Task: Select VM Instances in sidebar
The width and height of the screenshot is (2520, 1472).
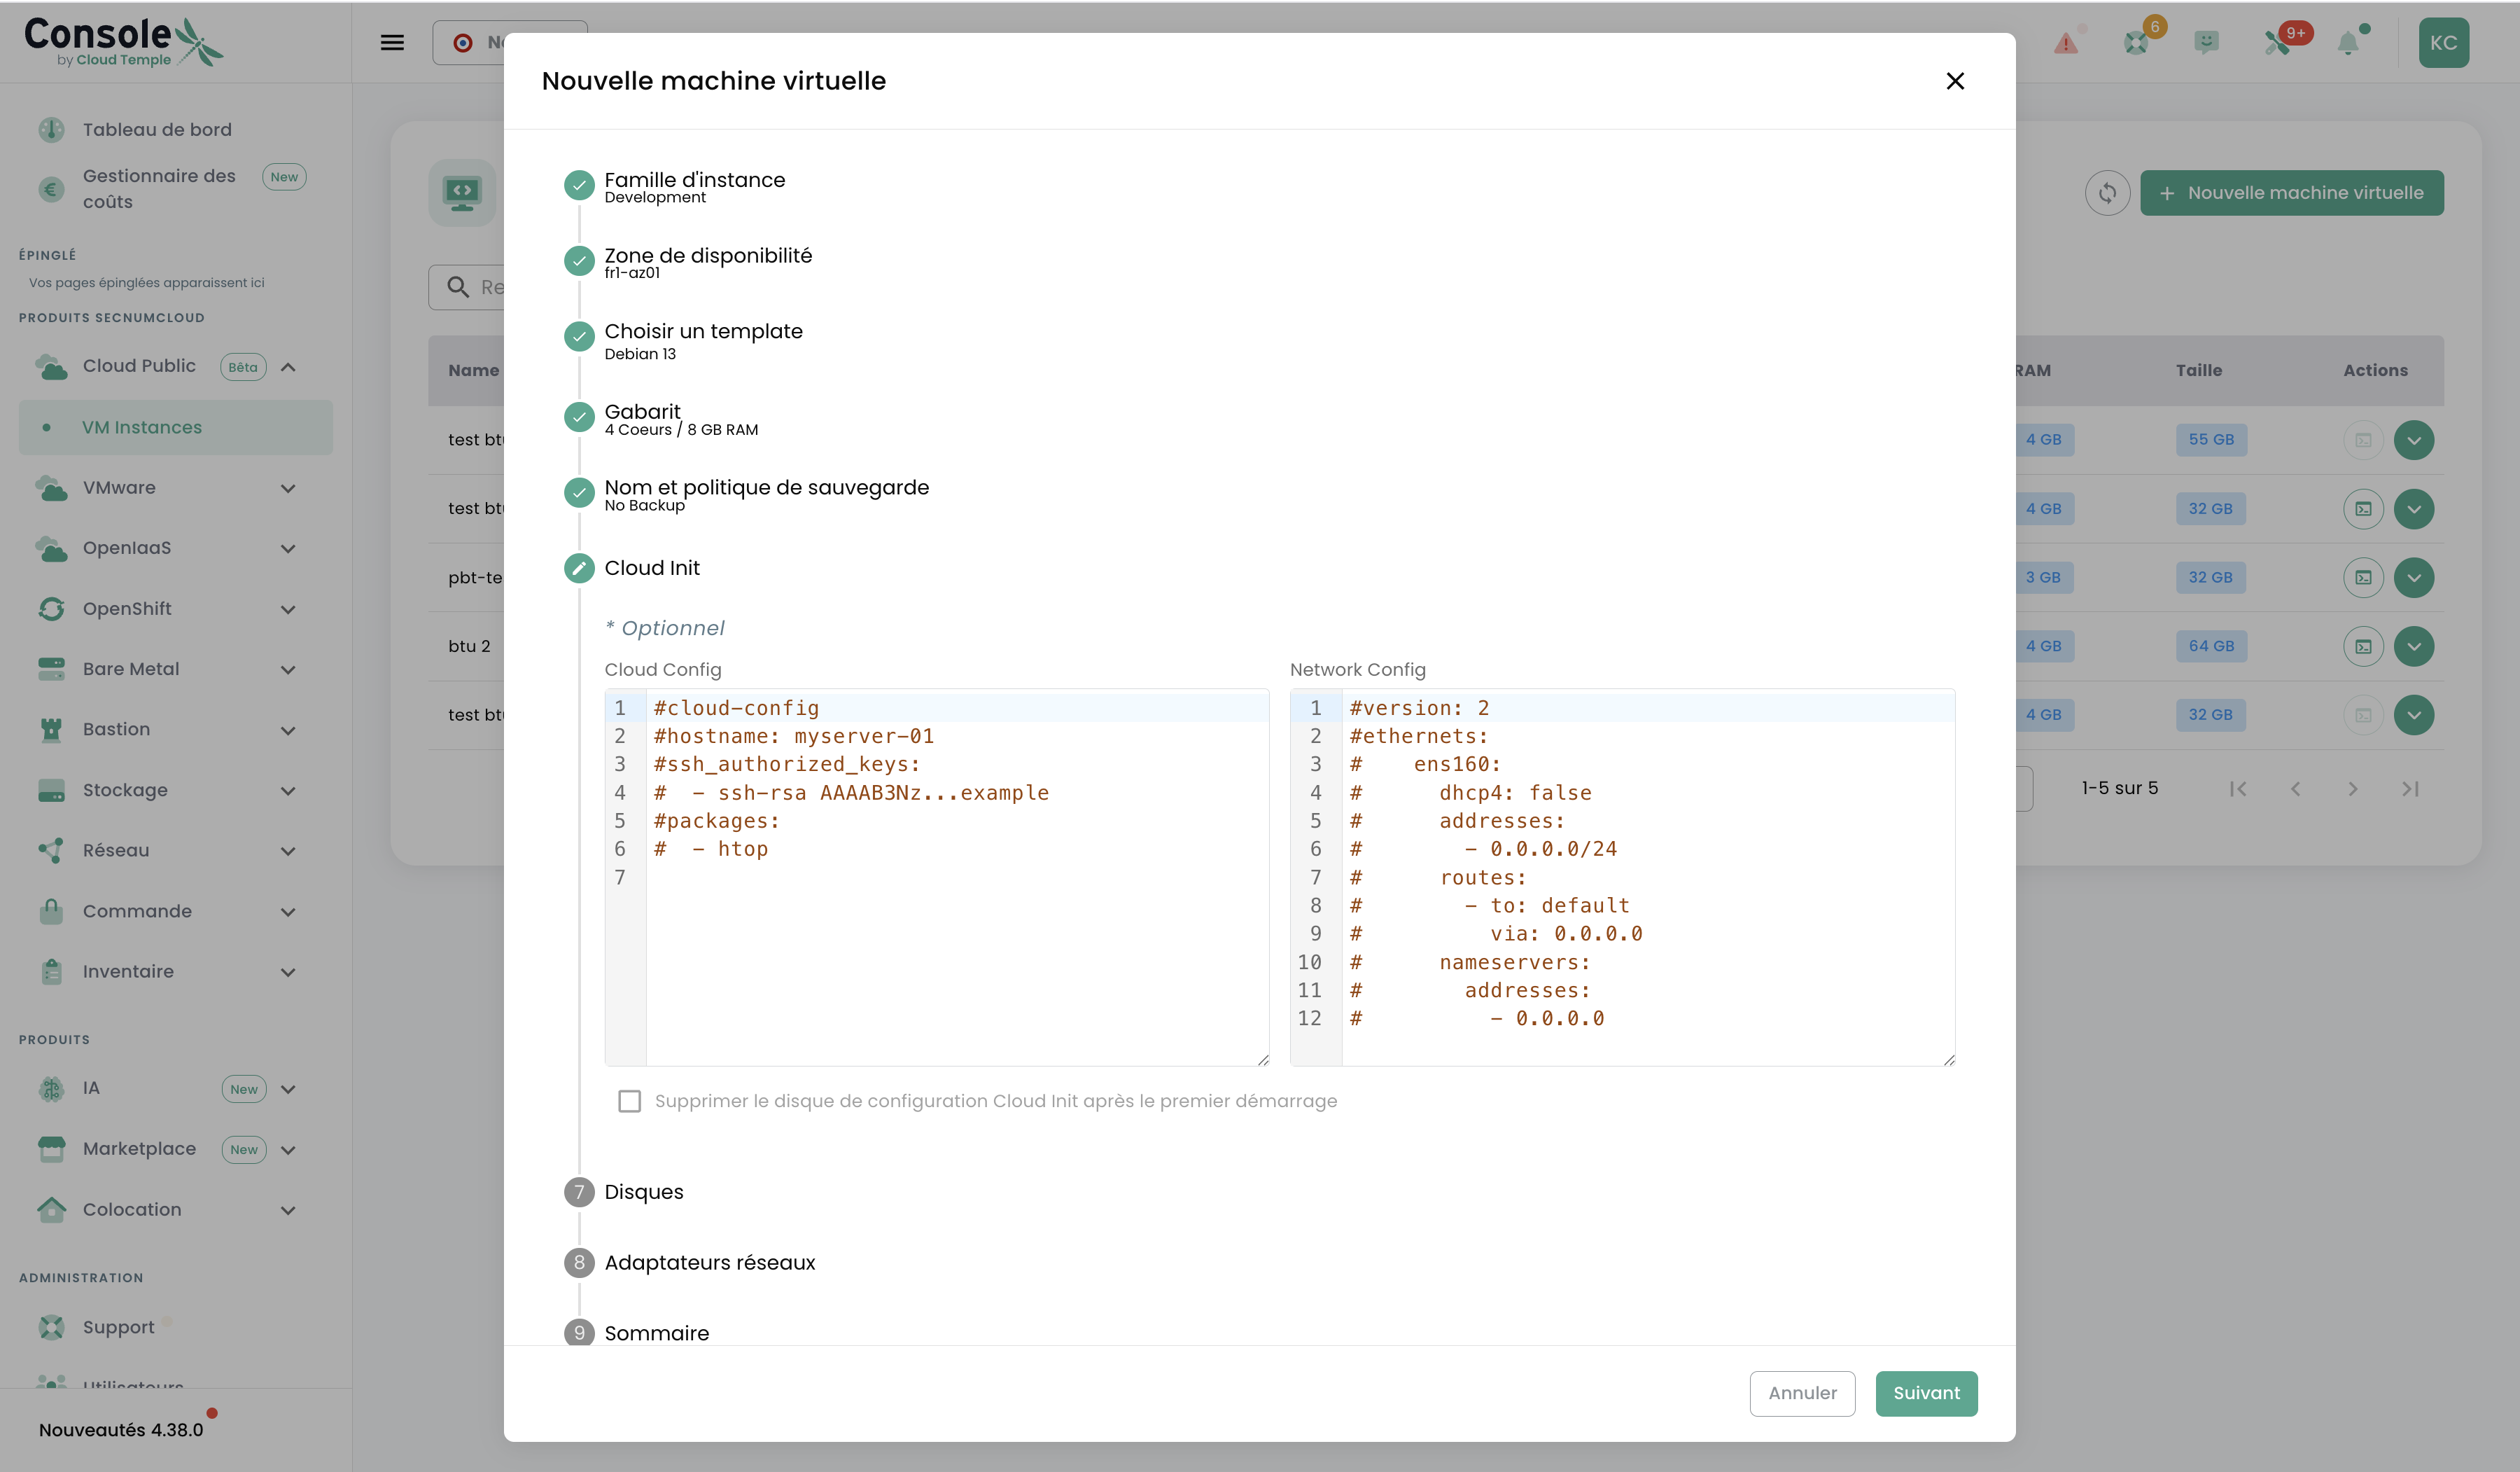Action: pyautogui.click(x=176, y=427)
